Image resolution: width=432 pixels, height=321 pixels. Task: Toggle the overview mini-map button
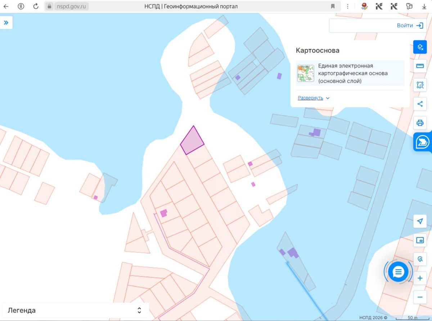tap(420, 240)
